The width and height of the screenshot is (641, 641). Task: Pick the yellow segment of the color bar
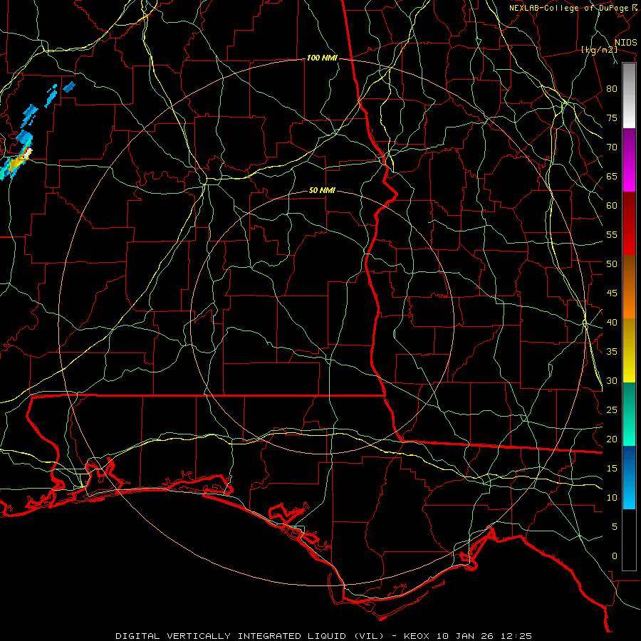coord(629,350)
